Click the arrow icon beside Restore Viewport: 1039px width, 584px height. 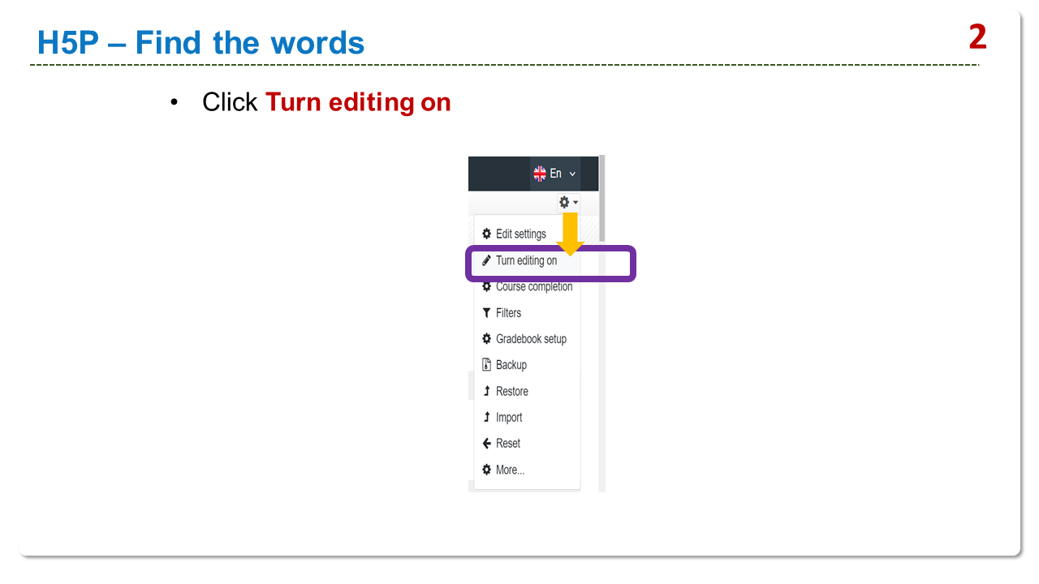tap(486, 391)
